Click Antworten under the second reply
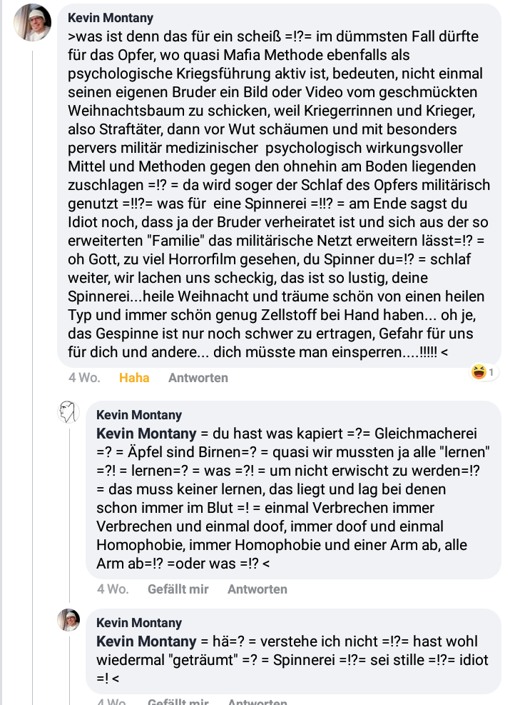The width and height of the screenshot is (510, 705). [x=257, y=701]
